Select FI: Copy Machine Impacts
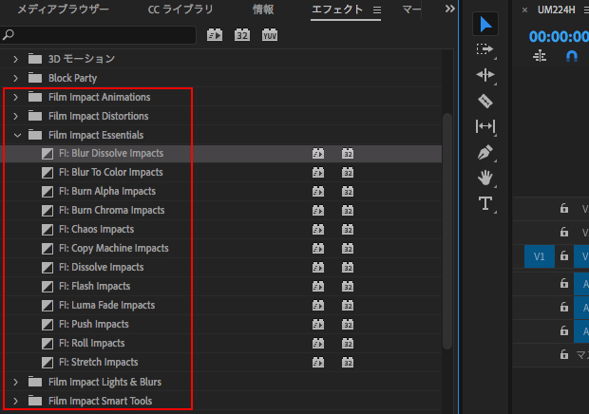Image resolution: width=589 pixels, height=414 pixels. coord(114,248)
